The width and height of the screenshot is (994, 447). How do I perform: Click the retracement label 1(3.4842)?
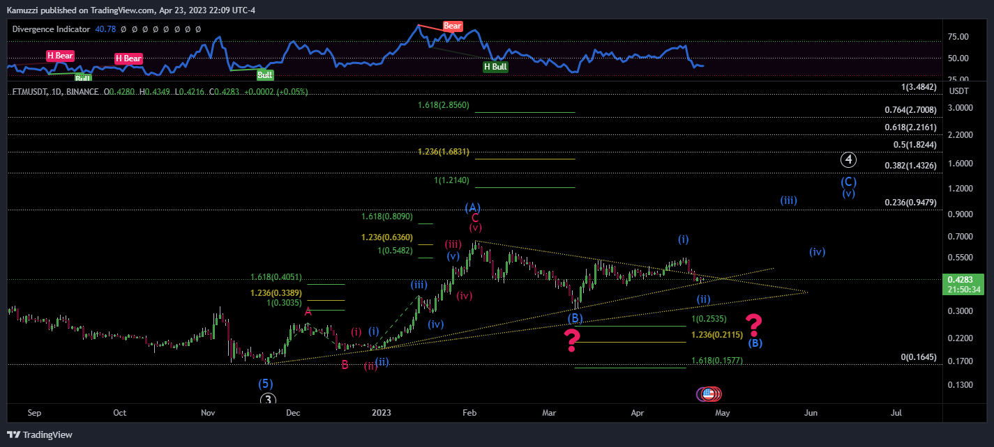[x=919, y=86]
